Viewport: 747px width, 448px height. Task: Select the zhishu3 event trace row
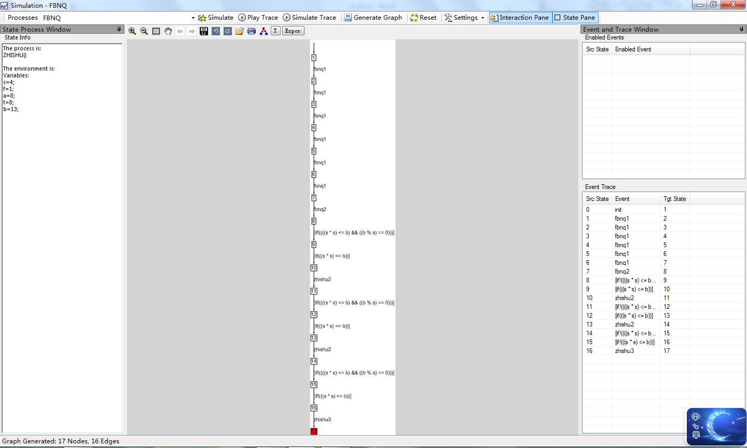pos(663,351)
